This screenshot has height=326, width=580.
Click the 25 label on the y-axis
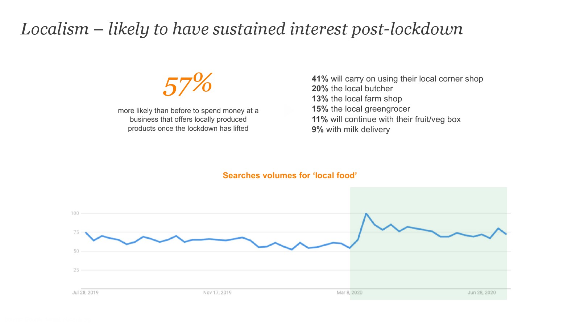pyautogui.click(x=76, y=270)
